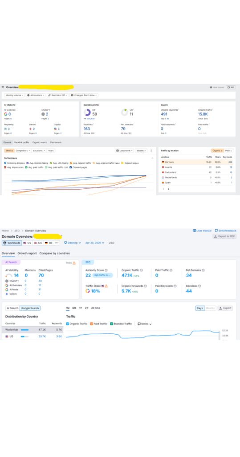Export Domain Overview to PDF
The height and width of the screenshot is (457, 240).
[x=224, y=237]
